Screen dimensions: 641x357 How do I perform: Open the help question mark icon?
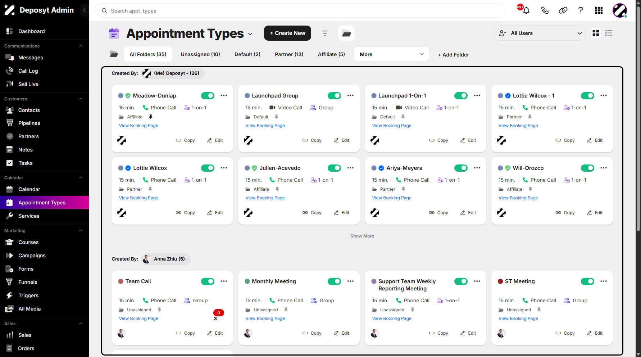click(581, 10)
